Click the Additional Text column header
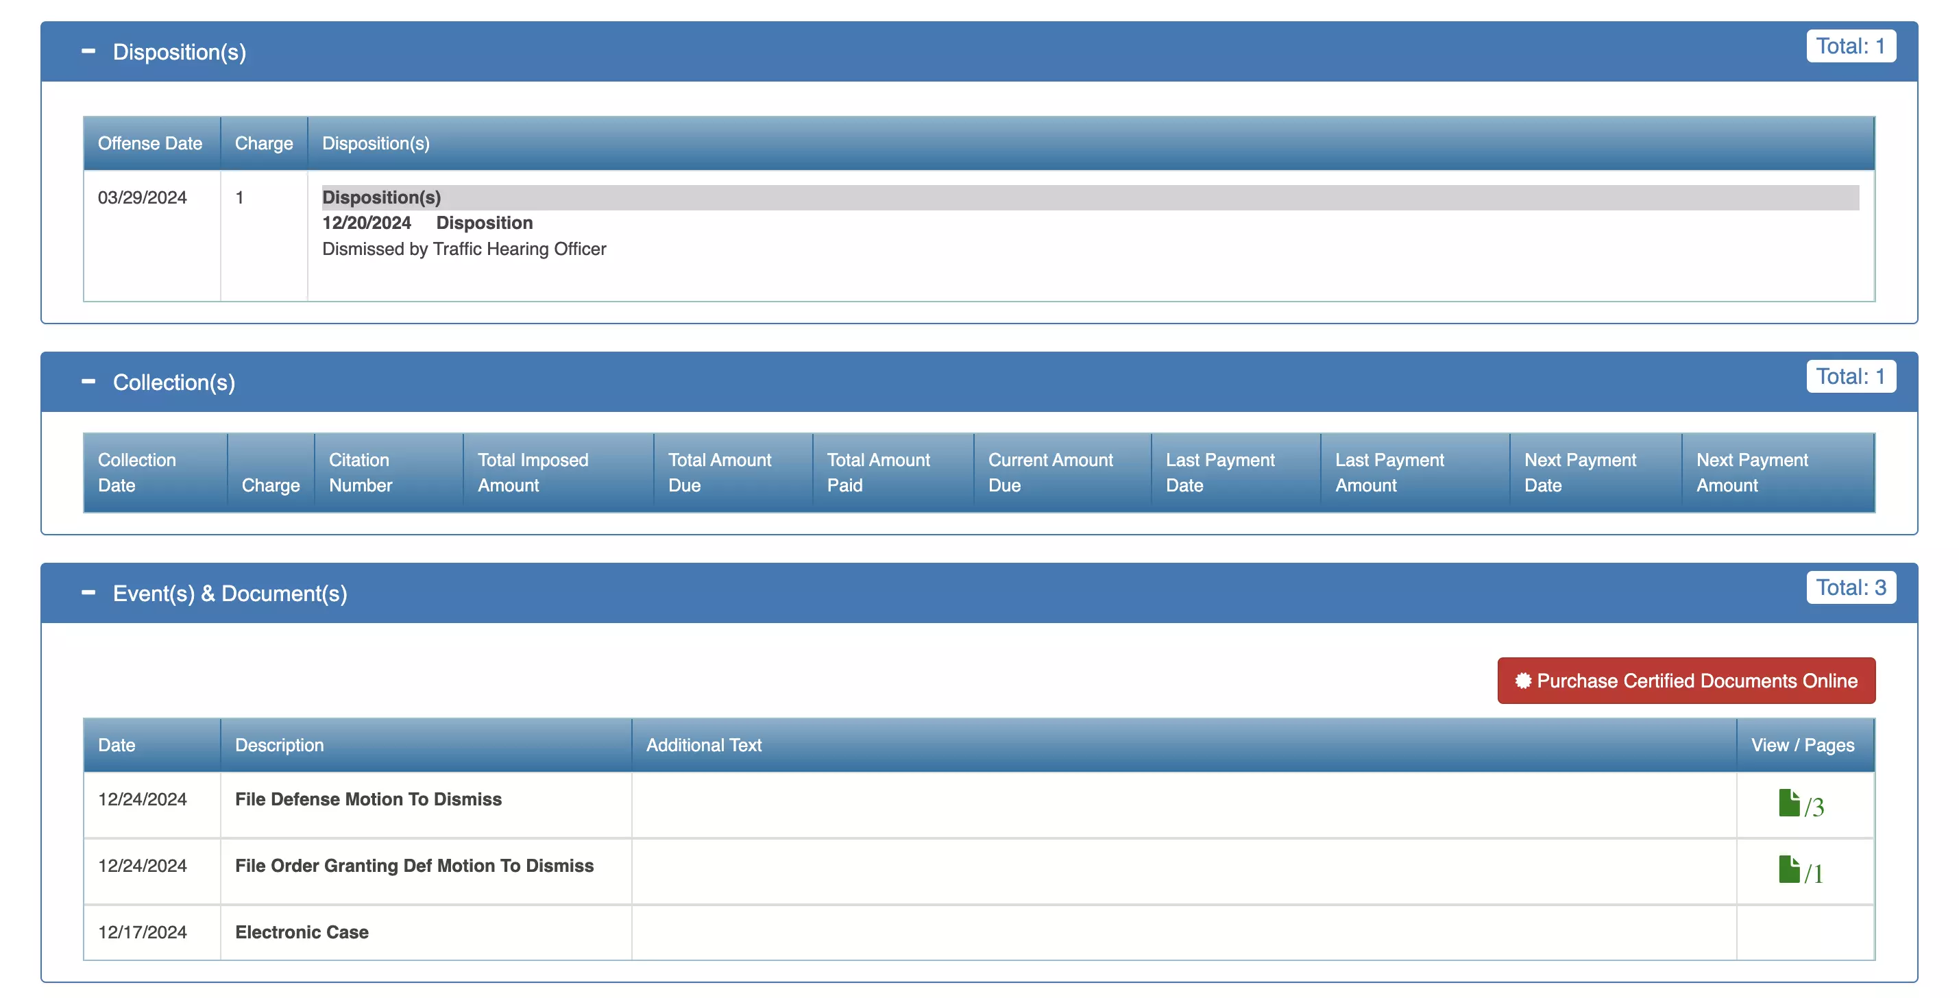This screenshot has width=1959, height=998. click(1184, 744)
